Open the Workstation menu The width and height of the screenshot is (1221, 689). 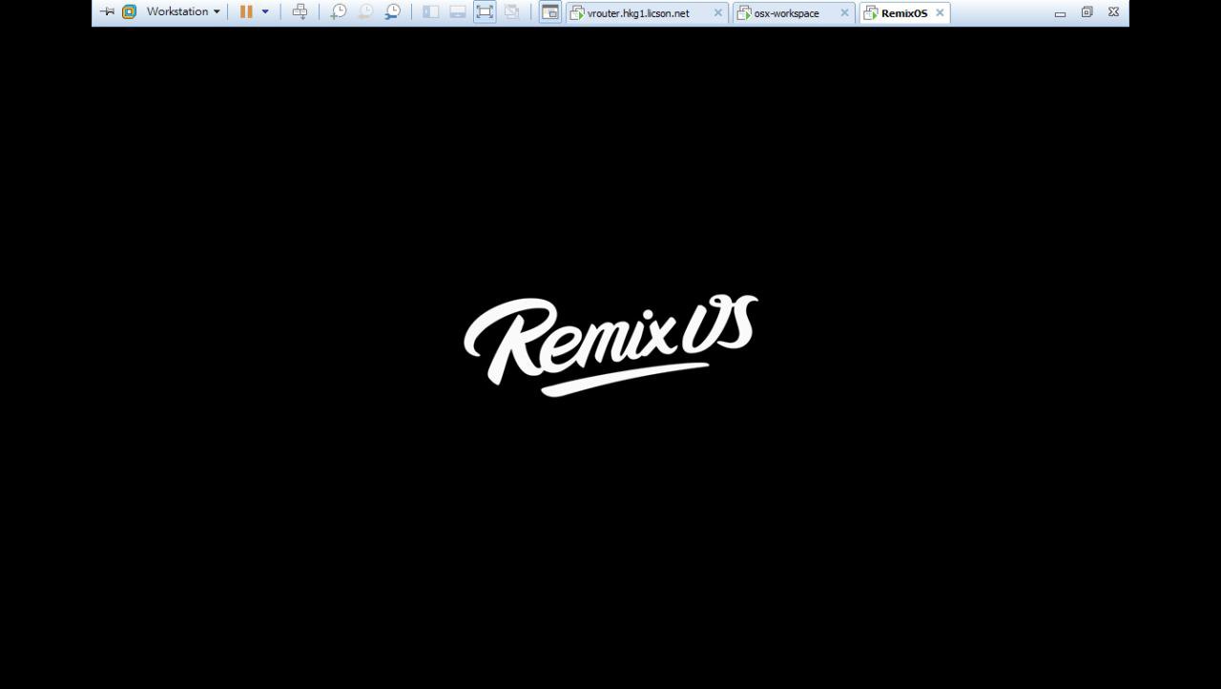(183, 11)
